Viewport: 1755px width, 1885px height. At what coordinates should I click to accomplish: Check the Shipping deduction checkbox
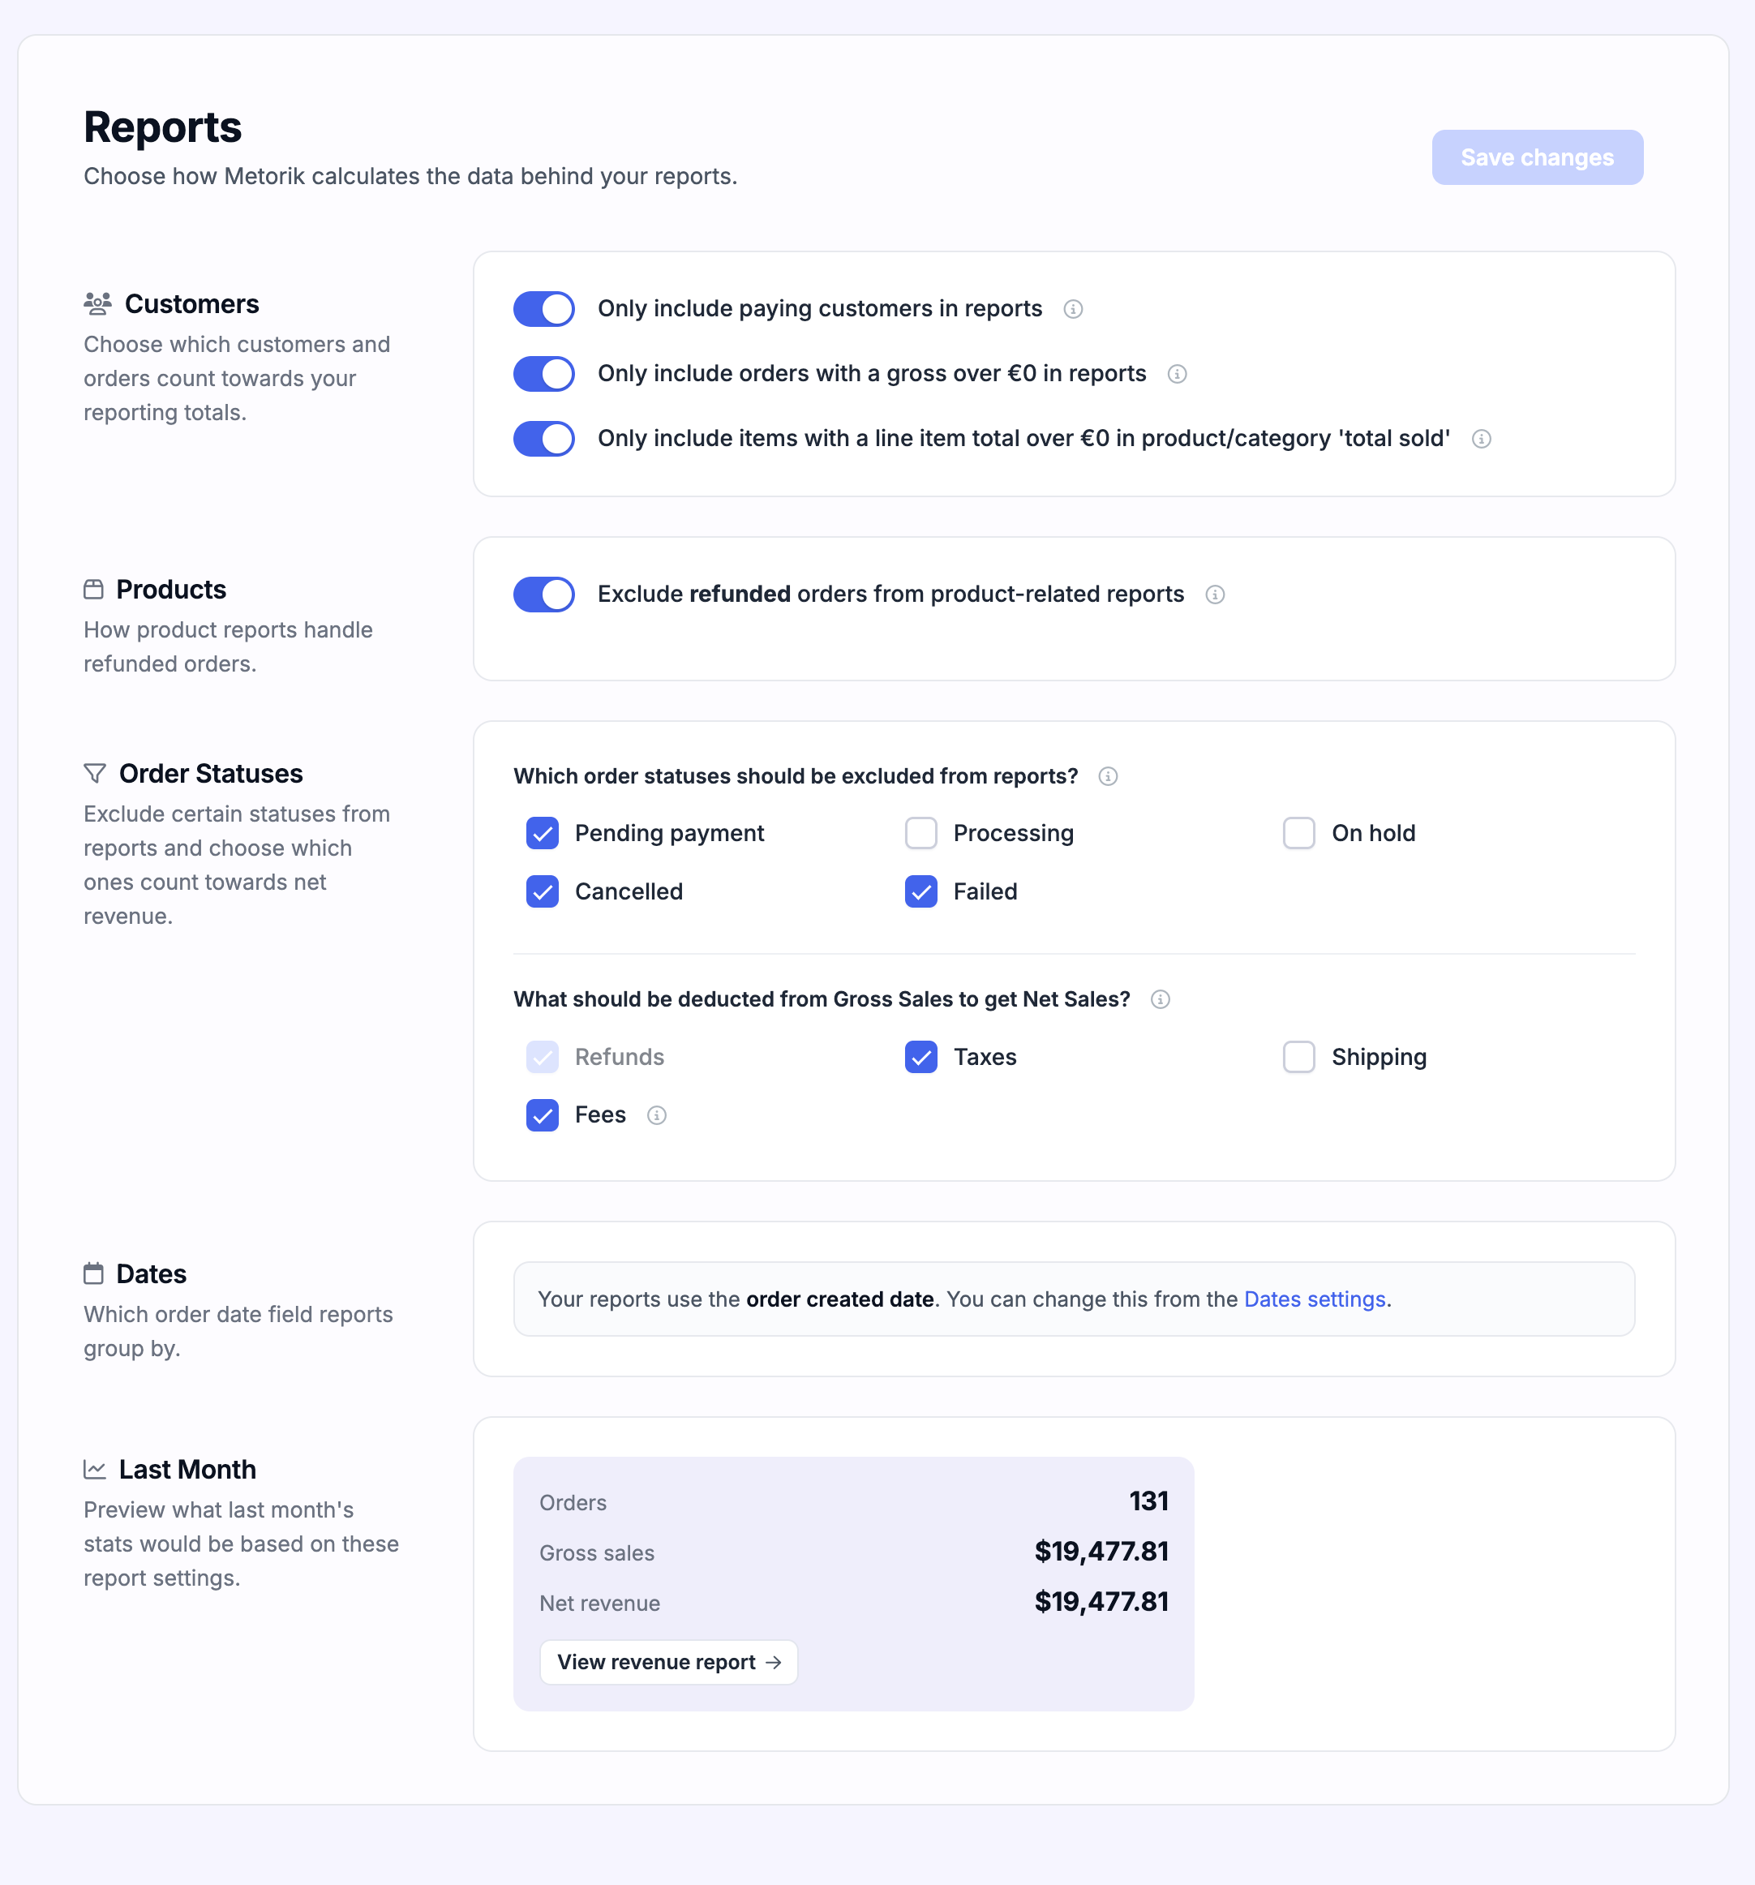[x=1299, y=1056]
